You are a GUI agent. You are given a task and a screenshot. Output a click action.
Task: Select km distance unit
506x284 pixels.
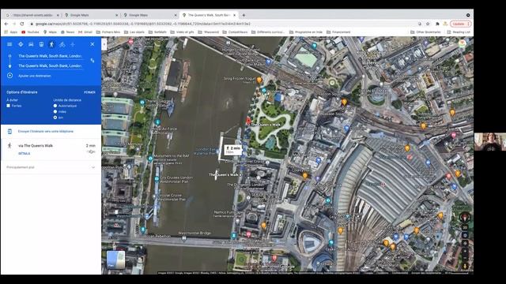point(55,118)
